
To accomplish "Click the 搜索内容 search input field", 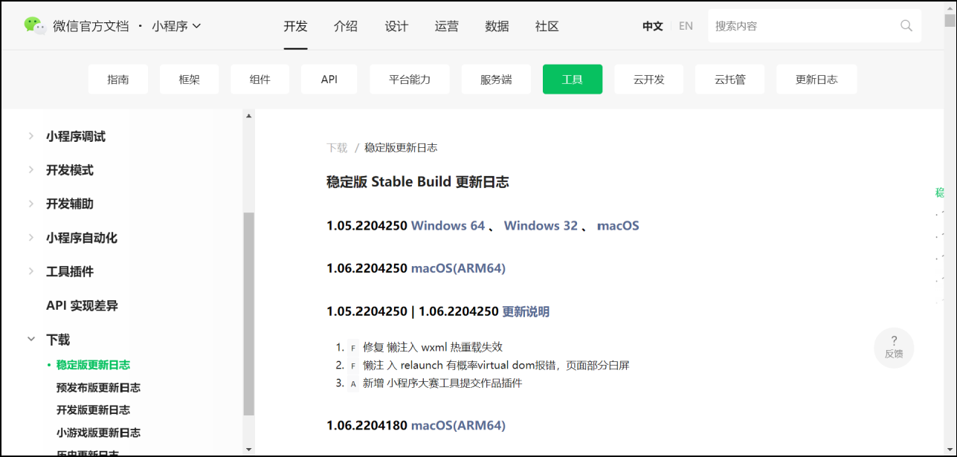I will coord(803,25).
